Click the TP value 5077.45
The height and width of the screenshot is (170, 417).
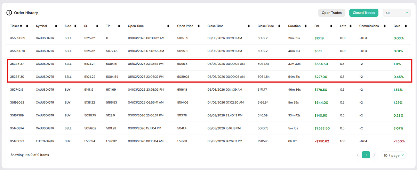pyautogui.click(x=112, y=51)
